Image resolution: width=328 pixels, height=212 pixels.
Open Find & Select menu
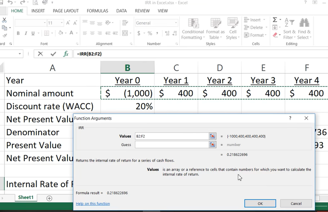coord(304,29)
